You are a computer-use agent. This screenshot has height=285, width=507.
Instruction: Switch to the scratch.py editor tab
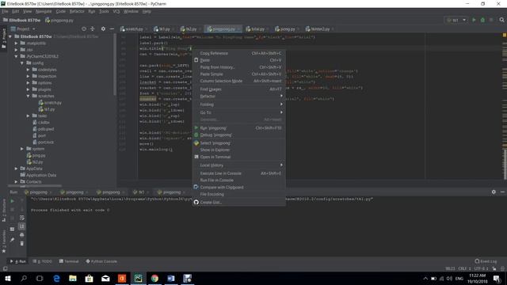coord(134,28)
